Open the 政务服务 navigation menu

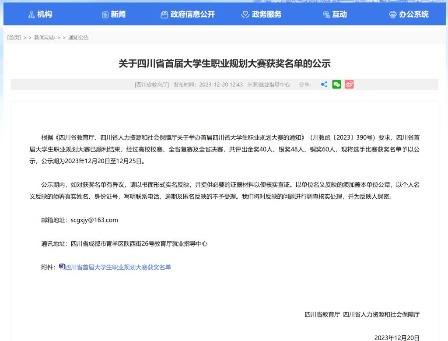coord(262,14)
